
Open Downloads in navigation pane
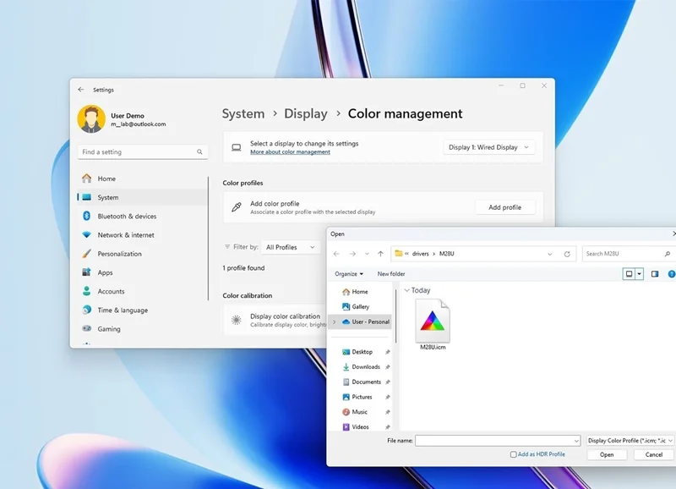[366, 367]
